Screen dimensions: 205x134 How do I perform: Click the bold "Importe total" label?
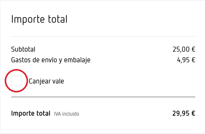31,113
